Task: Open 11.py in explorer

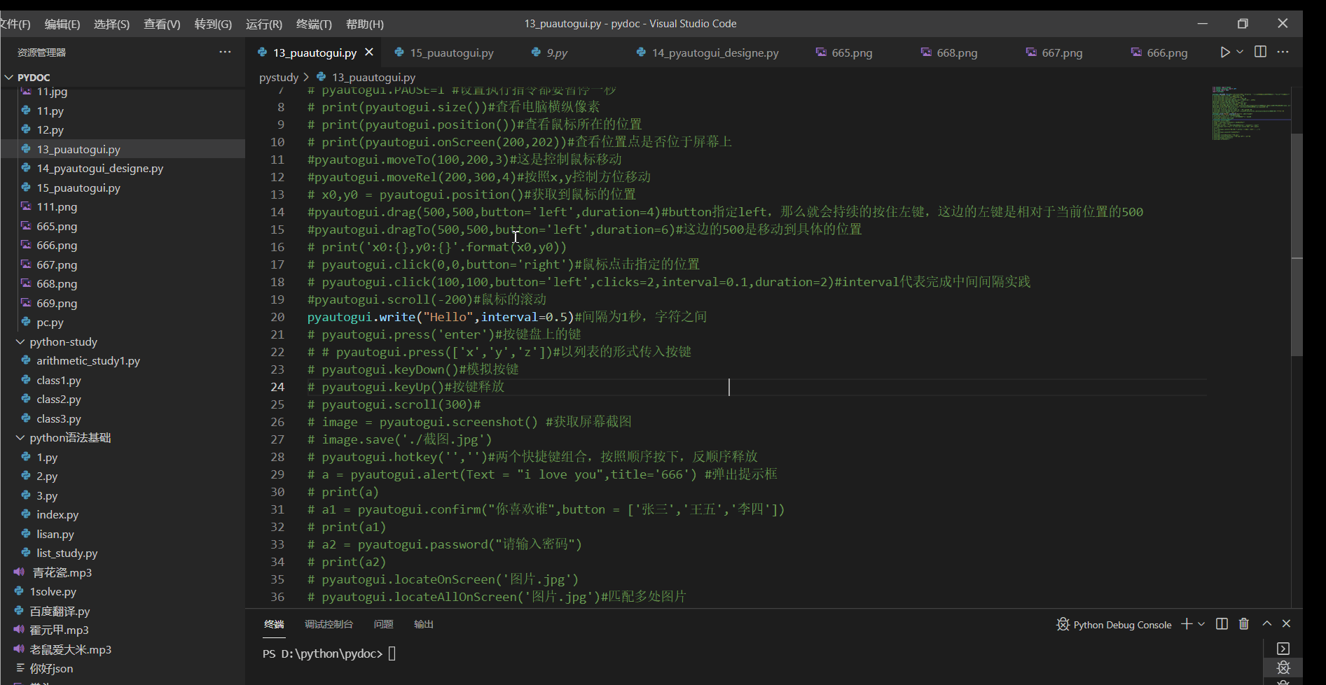Action: [50, 111]
